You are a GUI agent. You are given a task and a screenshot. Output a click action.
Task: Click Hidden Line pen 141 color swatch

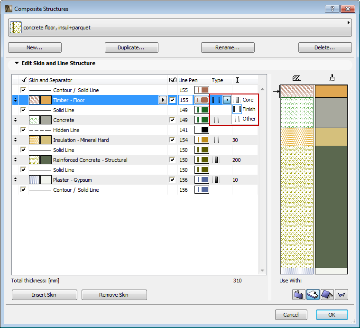pos(202,130)
